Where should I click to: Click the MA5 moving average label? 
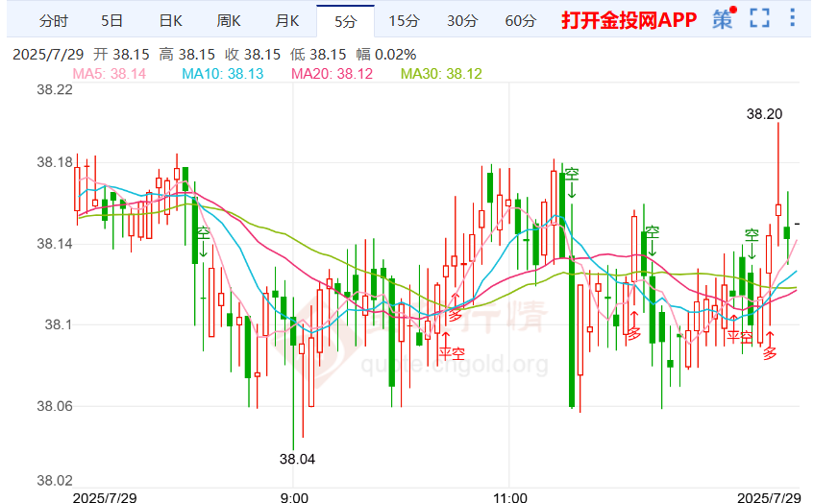tap(110, 74)
